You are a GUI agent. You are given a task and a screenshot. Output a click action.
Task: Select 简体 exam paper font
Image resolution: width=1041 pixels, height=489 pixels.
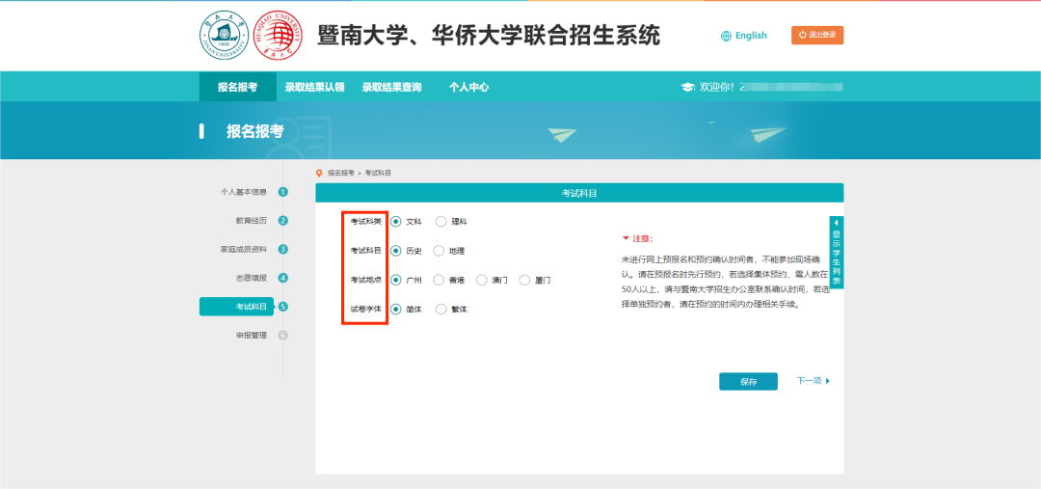(396, 309)
